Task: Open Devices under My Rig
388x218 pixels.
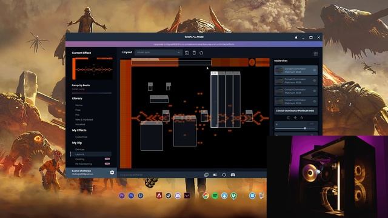Action: click(x=80, y=150)
